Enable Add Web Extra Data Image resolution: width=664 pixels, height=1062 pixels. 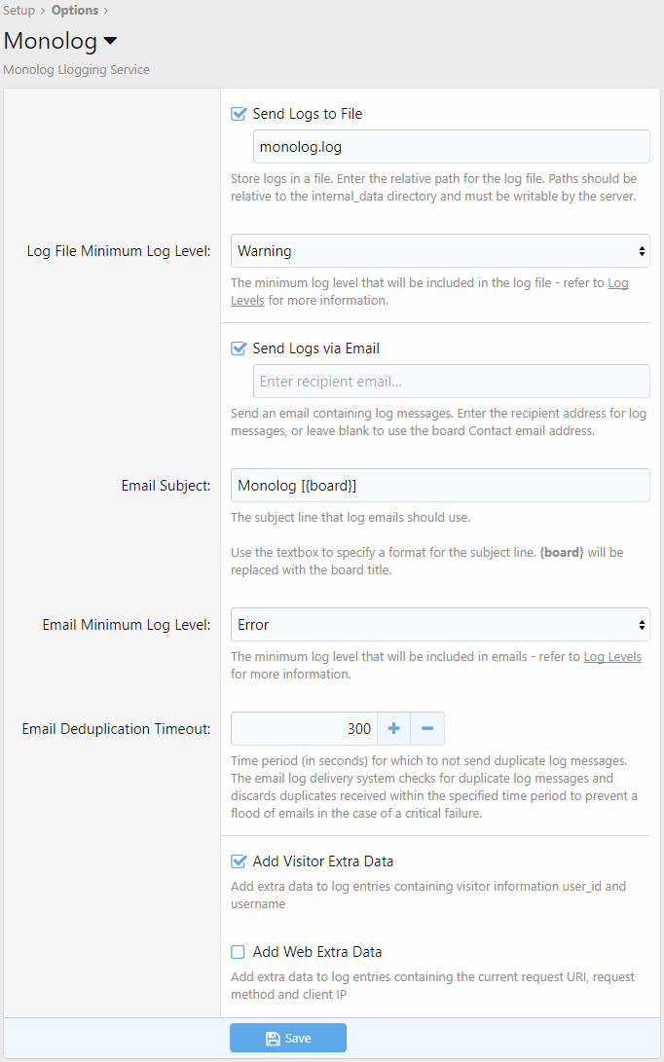[238, 952]
